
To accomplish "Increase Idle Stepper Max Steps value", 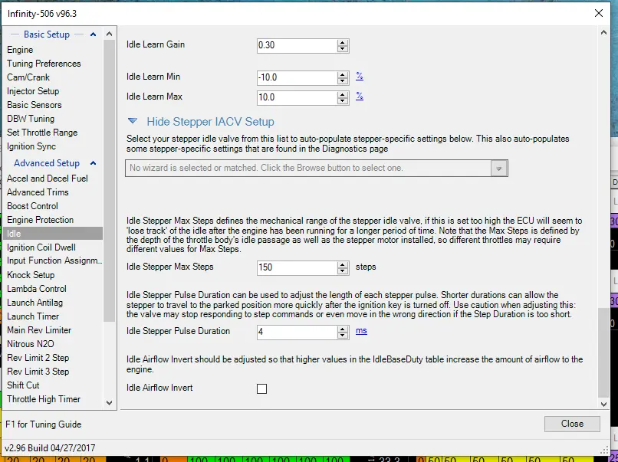I will (x=343, y=264).
